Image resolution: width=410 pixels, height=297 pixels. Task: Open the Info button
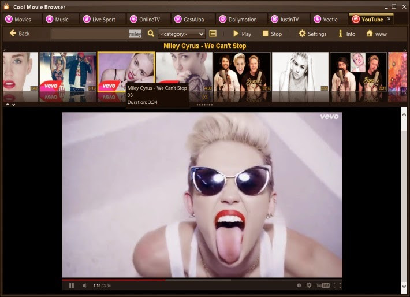pos(347,34)
